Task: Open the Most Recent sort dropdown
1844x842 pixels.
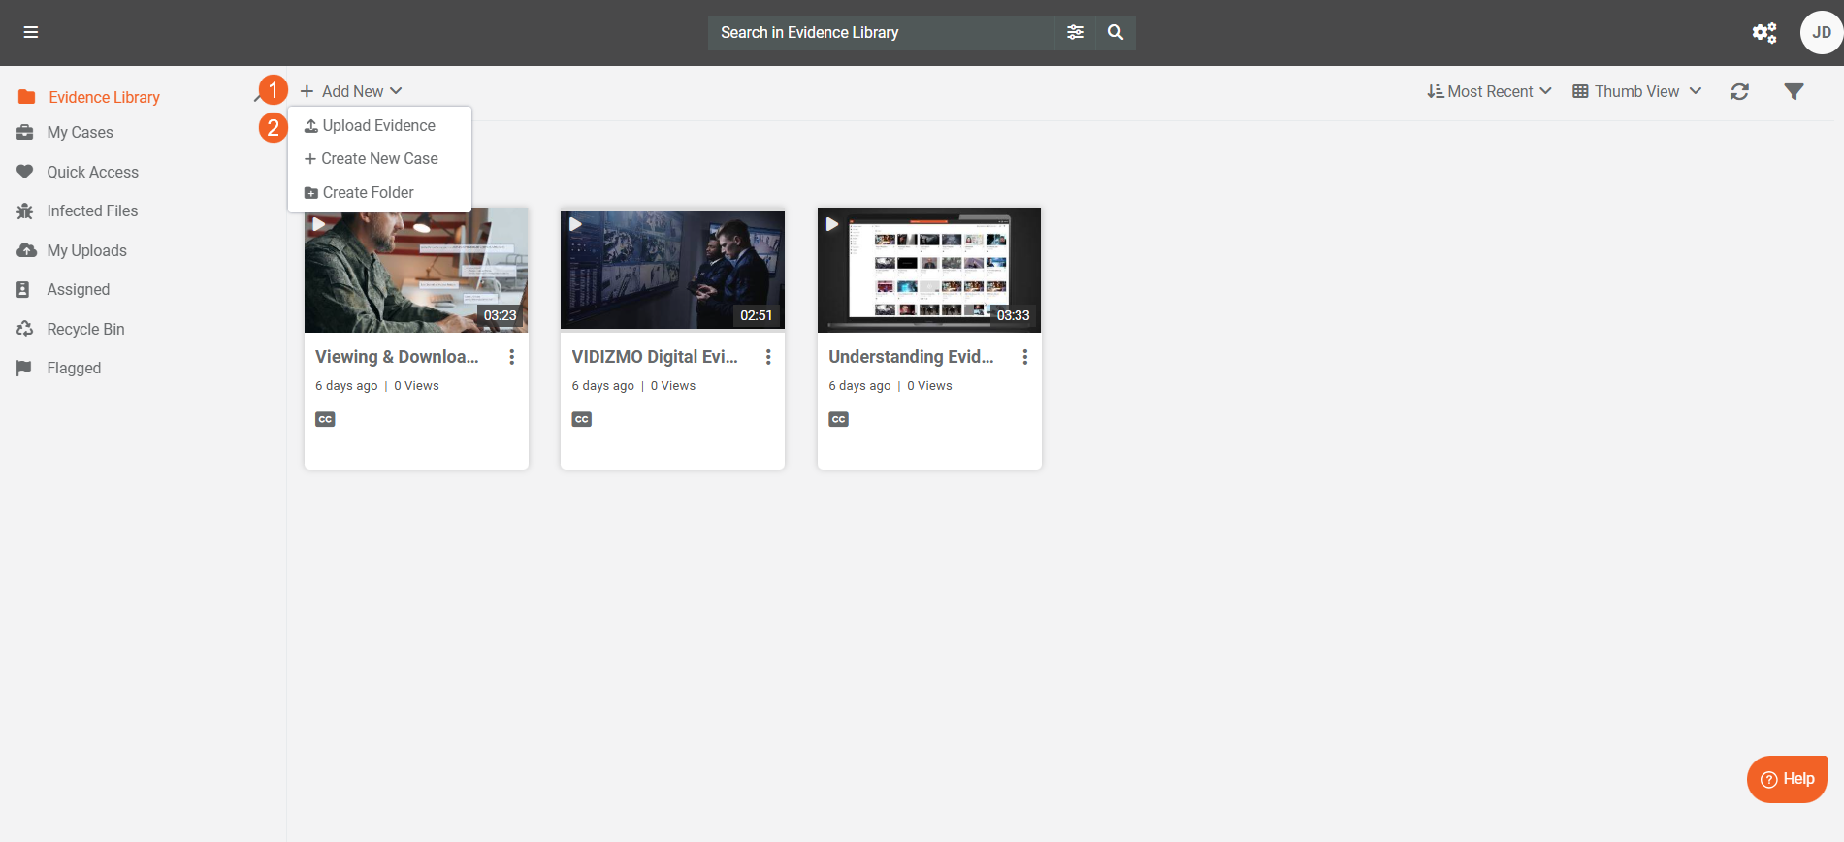Action: tap(1489, 91)
